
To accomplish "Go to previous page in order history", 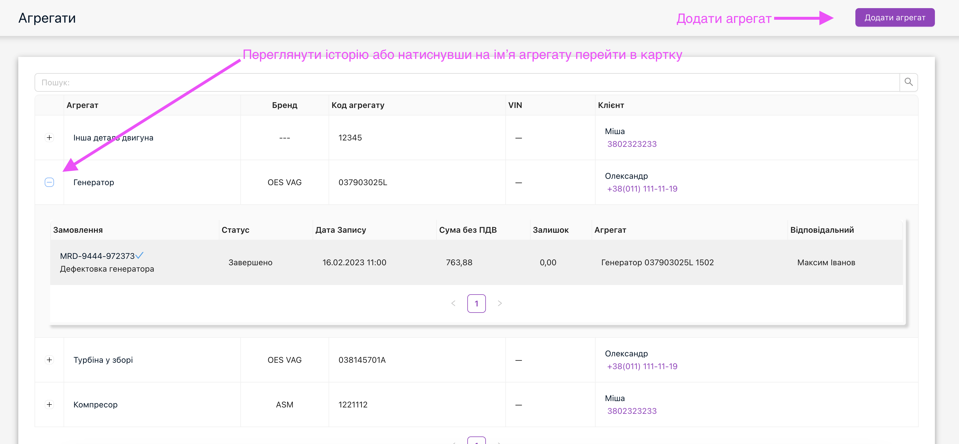I will point(453,303).
